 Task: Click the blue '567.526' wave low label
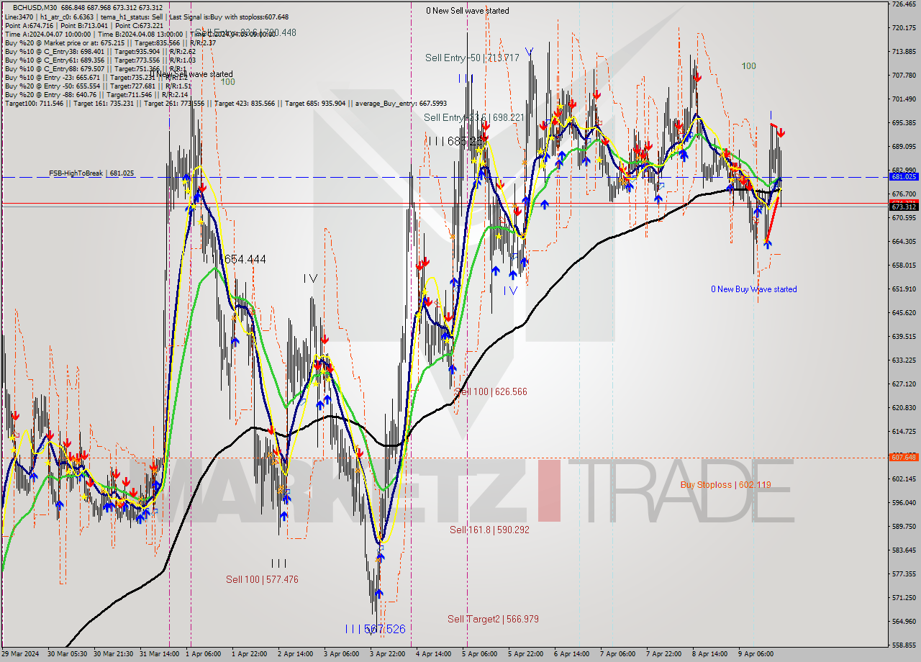(384, 629)
